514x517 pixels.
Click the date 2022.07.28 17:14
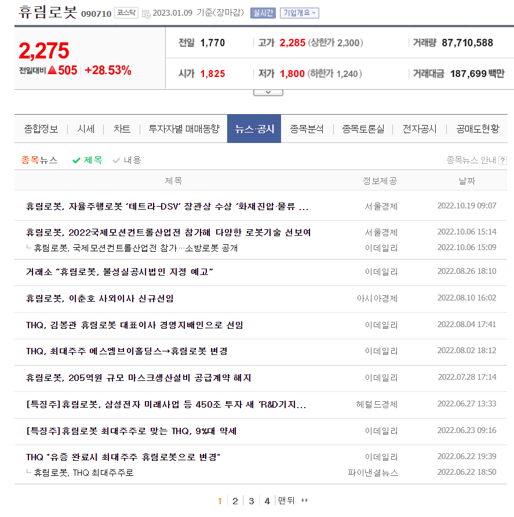coord(467,377)
